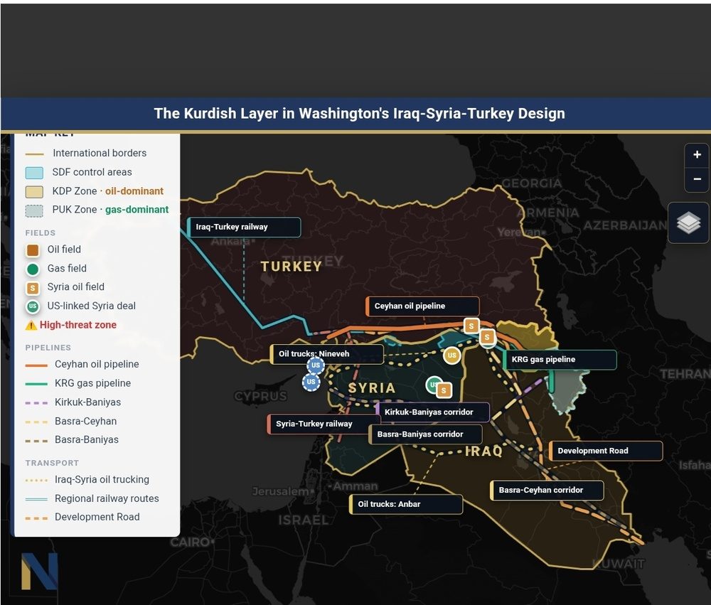Click Development Road in the legend
This screenshot has width=711, height=605.
click(82, 518)
